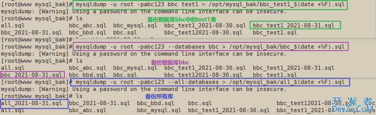Click the second ls command prompt
The image size is (376, 115).
42,61
